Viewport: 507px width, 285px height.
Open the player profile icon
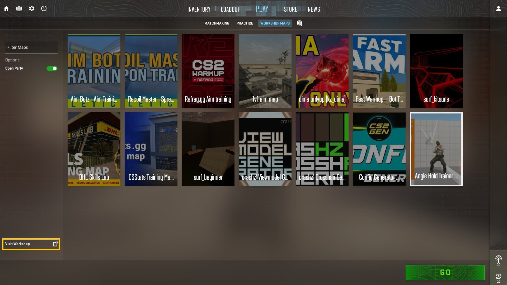pyautogui.click(x=498, y=9)
